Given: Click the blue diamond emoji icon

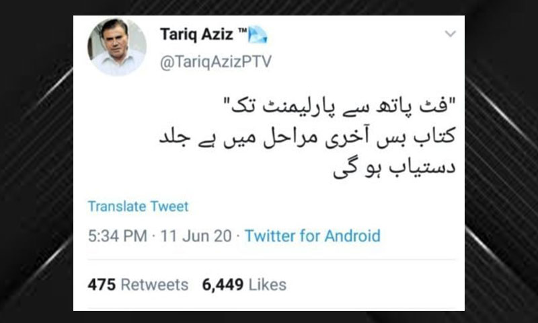Looking at the screenshot, I should coord(258,35).
